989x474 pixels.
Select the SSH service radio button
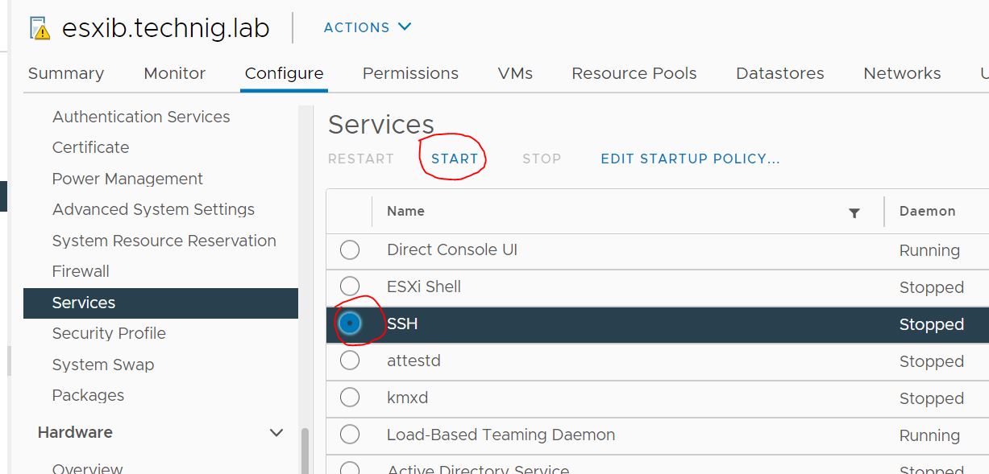[x=350, y=324]
